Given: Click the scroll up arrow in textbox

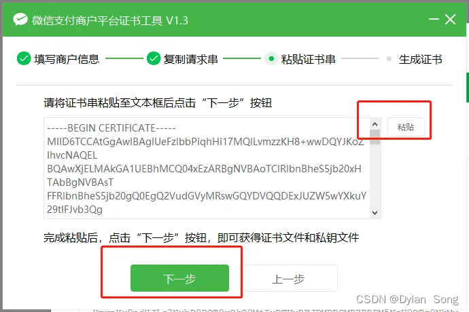Looking at the screenshot, I should (375, 124).
